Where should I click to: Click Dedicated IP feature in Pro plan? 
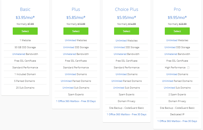point(177,114)
